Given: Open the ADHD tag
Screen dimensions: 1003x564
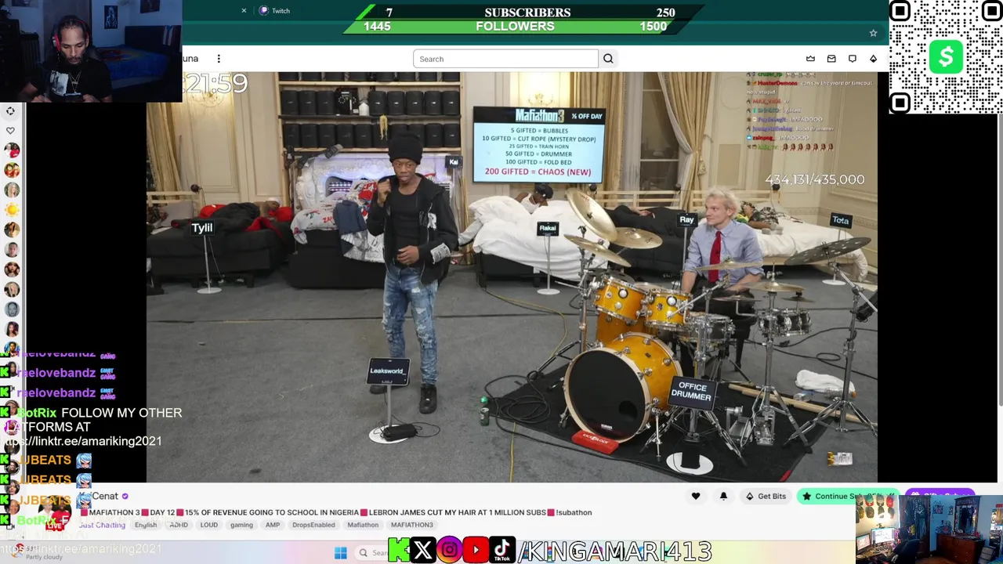Looking at the screenshot, I should coord(179,525).
